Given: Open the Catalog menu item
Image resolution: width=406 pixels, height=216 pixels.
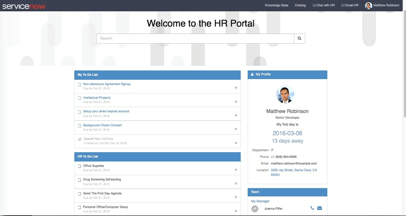Looking at the screenshot, I should (300, 5).
